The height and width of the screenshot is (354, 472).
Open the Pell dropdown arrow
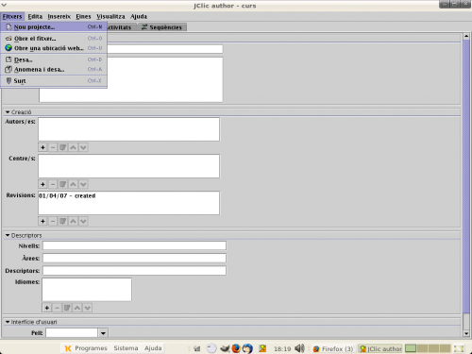103,333
